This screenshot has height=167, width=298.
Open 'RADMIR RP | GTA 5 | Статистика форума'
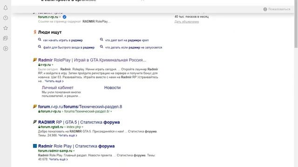[x=79, y=122]
